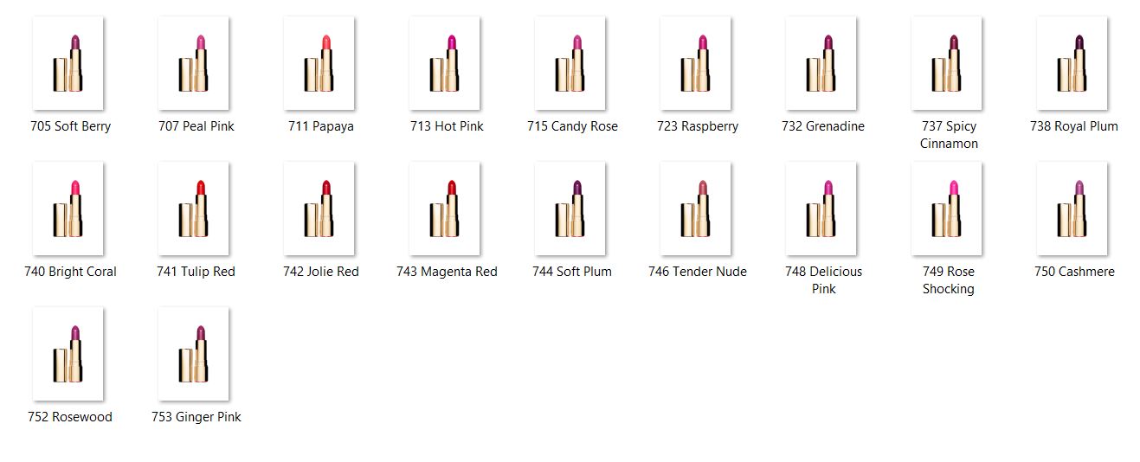This screenshot has width=1140, height=462.
Task: Select the '752 Rosewood' label text
Action: pyautogui.click(x=70, y=417)
